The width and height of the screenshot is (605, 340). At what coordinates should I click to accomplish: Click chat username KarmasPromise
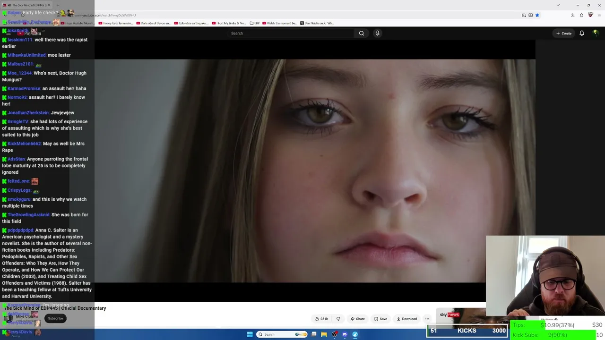point(24,89)
